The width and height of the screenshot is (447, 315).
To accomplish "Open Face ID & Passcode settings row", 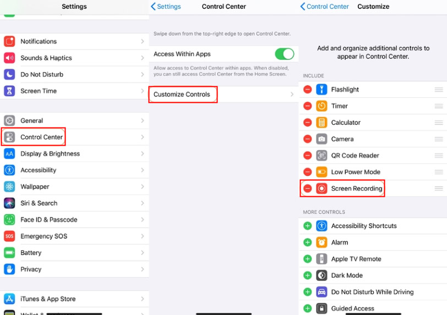I will pos(74,219).
